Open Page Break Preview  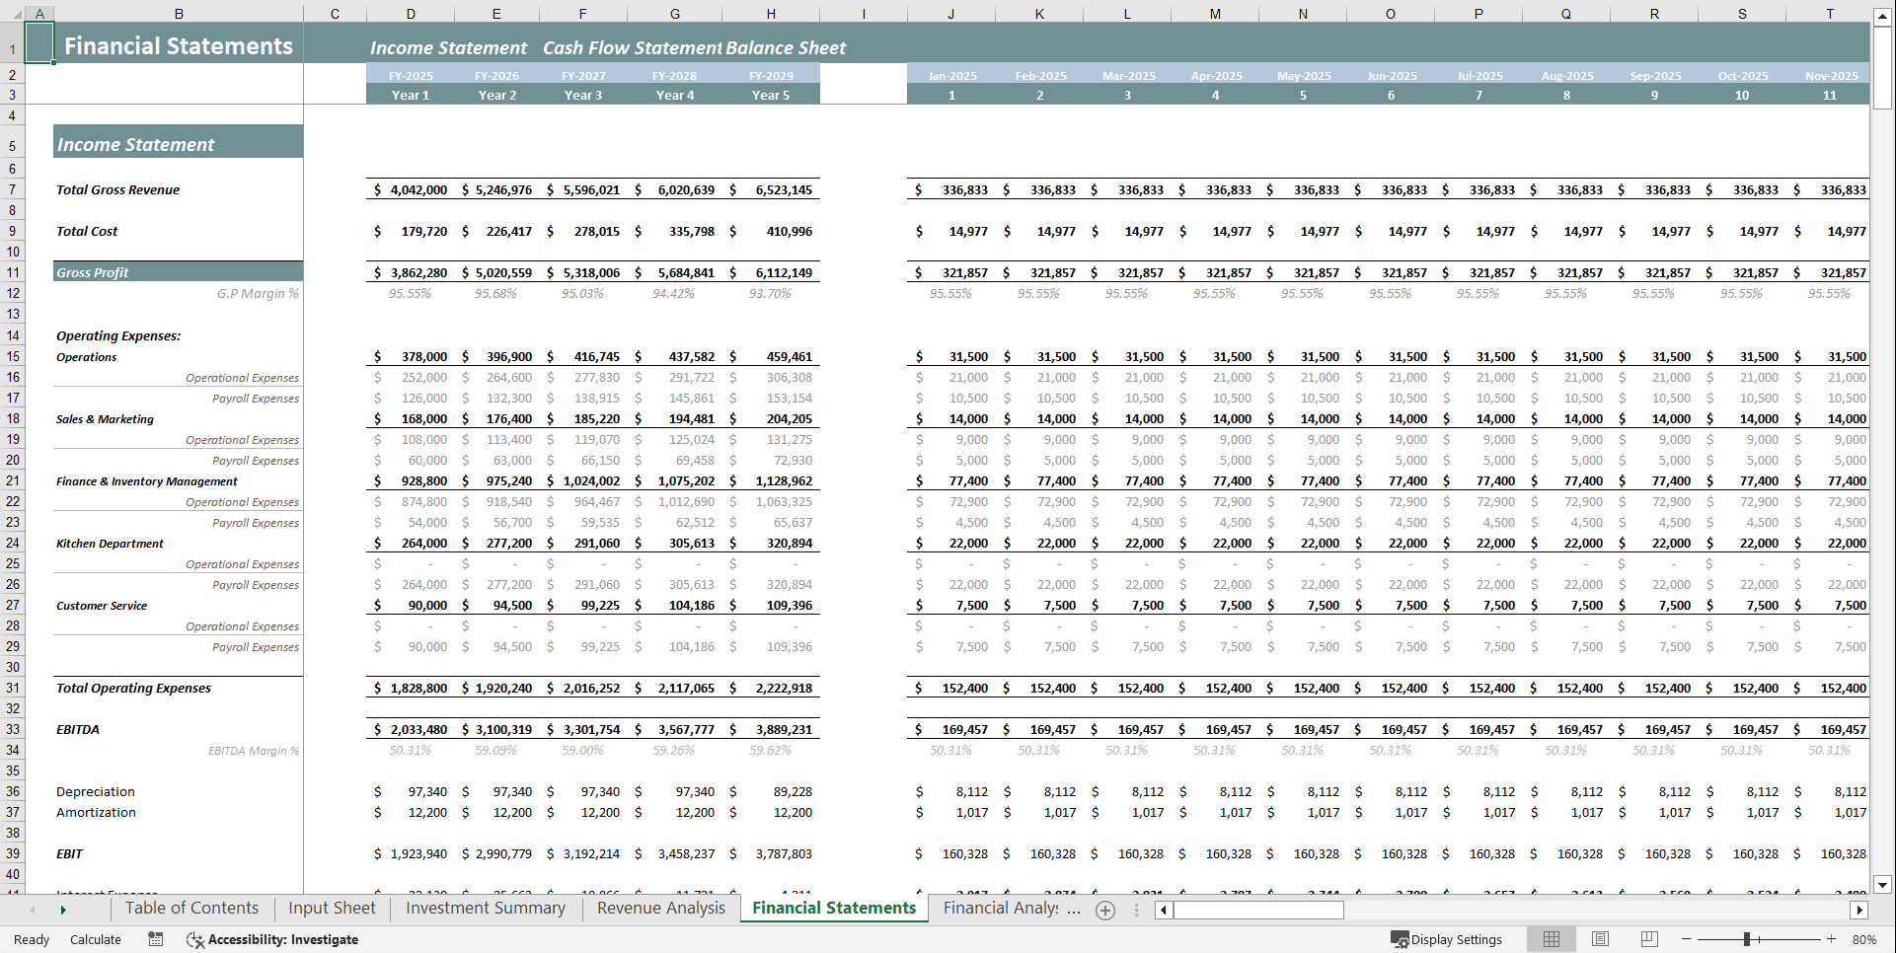(x=1649, y=939)
